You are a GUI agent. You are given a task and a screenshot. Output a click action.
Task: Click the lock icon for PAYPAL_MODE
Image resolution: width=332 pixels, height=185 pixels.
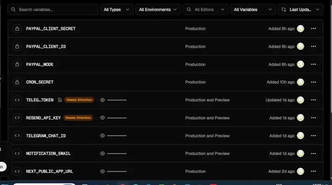click(17, 64)
